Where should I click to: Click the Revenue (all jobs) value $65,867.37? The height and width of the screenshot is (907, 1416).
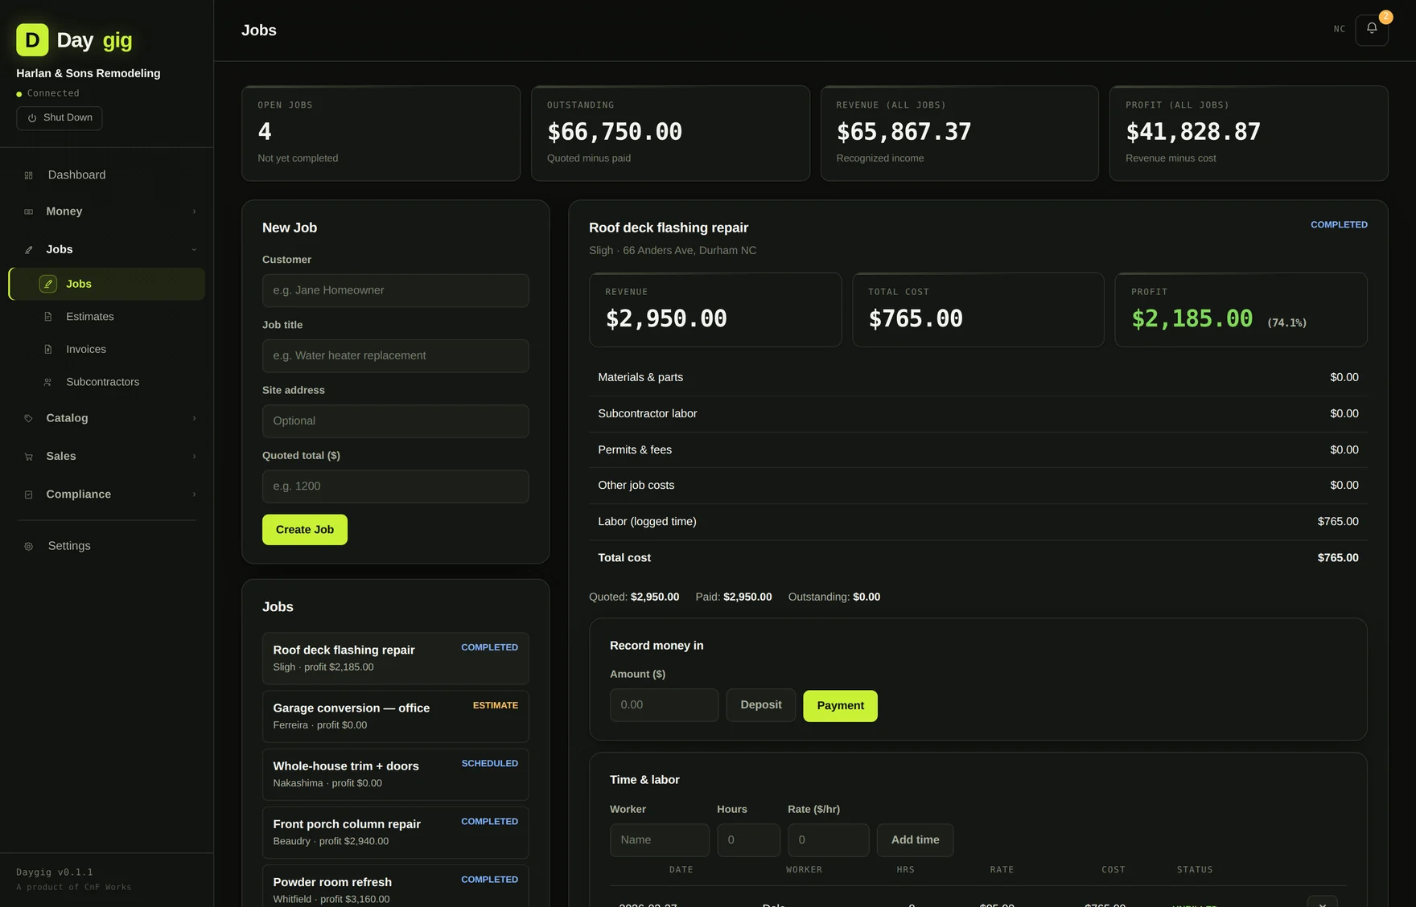pos(904,132)
